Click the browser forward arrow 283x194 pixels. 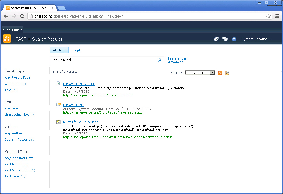tap(14, 16)
